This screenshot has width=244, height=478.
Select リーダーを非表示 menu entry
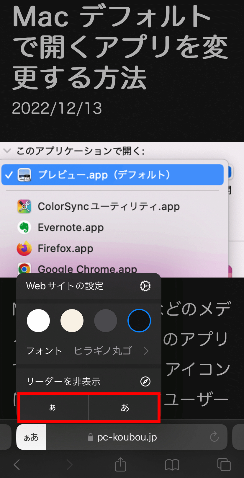(89, 381)
